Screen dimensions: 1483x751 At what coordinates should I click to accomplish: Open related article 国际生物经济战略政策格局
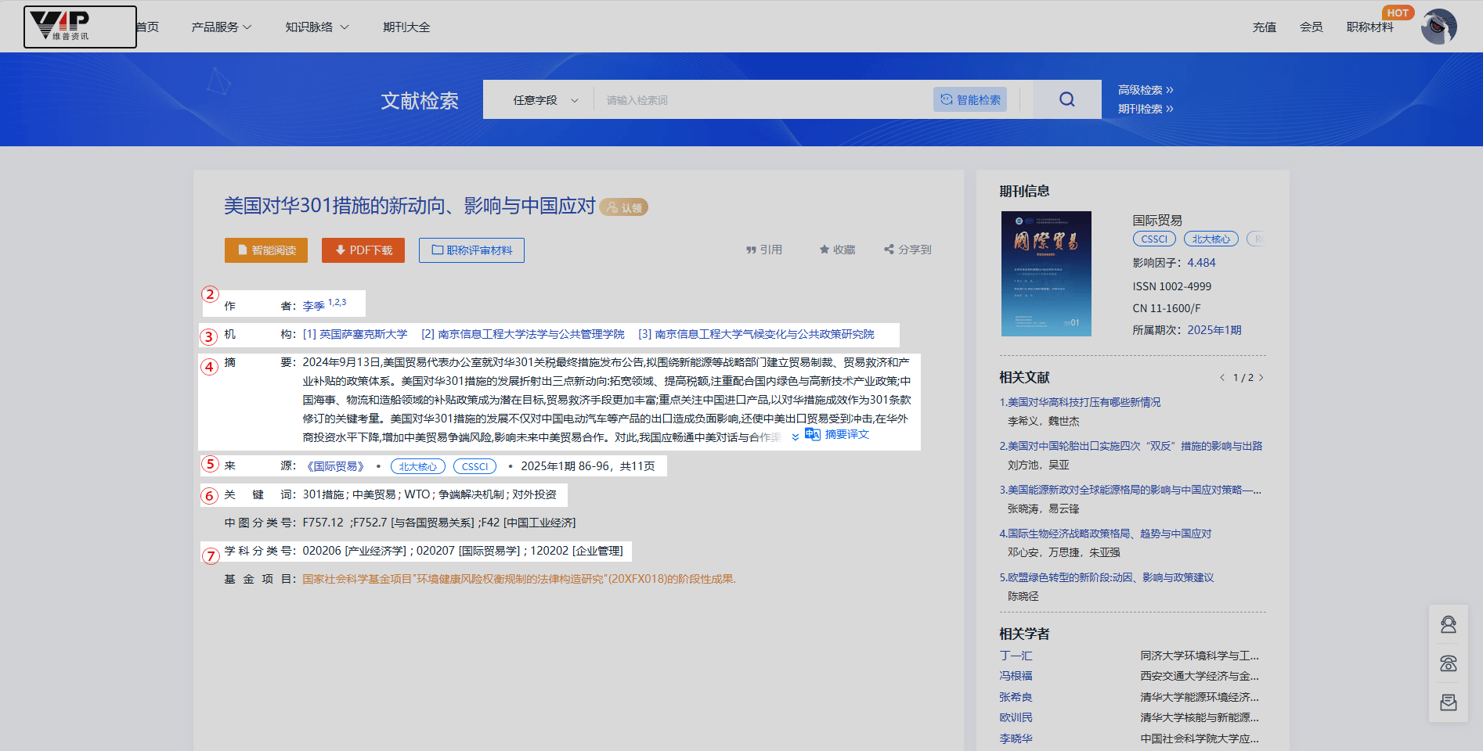pyautogui.click(x=1106, y=534)
